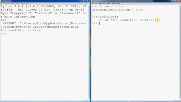
Task: Open the Format menu in the editor
Action: tap(100, 3)
